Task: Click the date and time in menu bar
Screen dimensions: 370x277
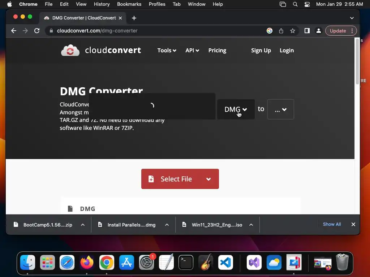Action: tap(339, 4)
